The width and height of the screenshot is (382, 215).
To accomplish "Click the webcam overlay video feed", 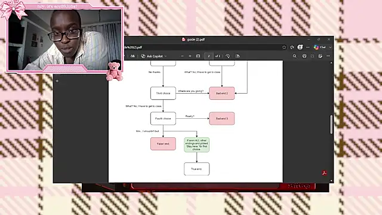I will tap(64, 40).
